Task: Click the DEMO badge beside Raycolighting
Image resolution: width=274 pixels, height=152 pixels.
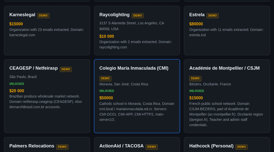Action: (138, 15)
